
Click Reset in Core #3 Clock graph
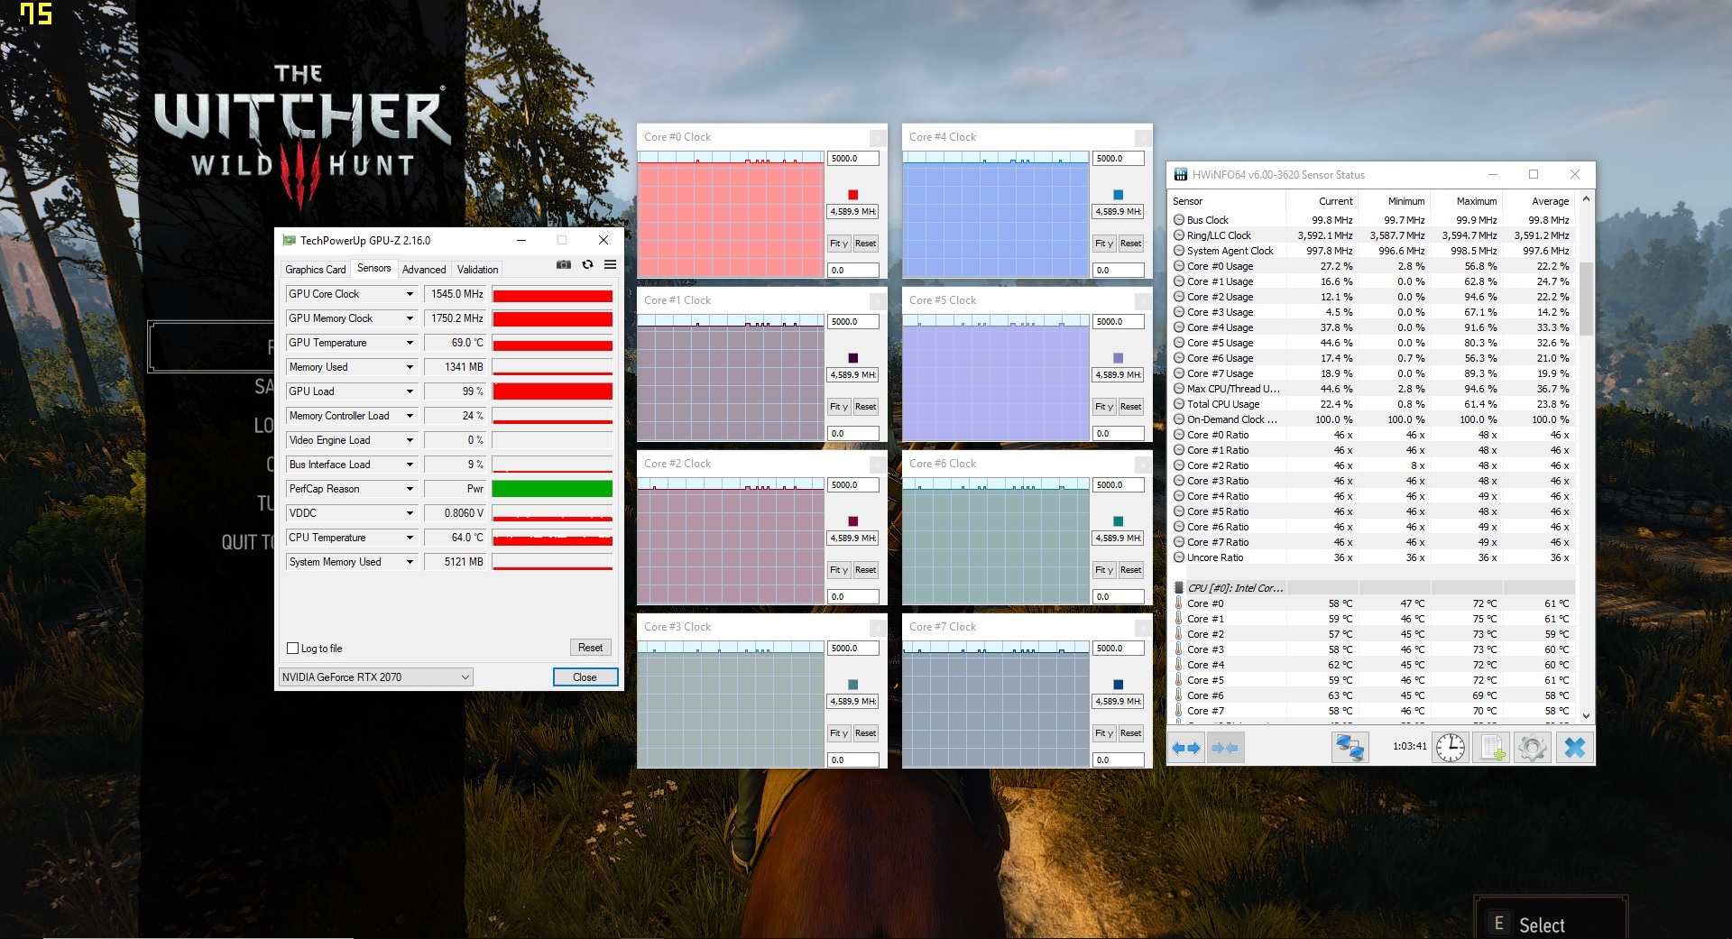(865, 733)
